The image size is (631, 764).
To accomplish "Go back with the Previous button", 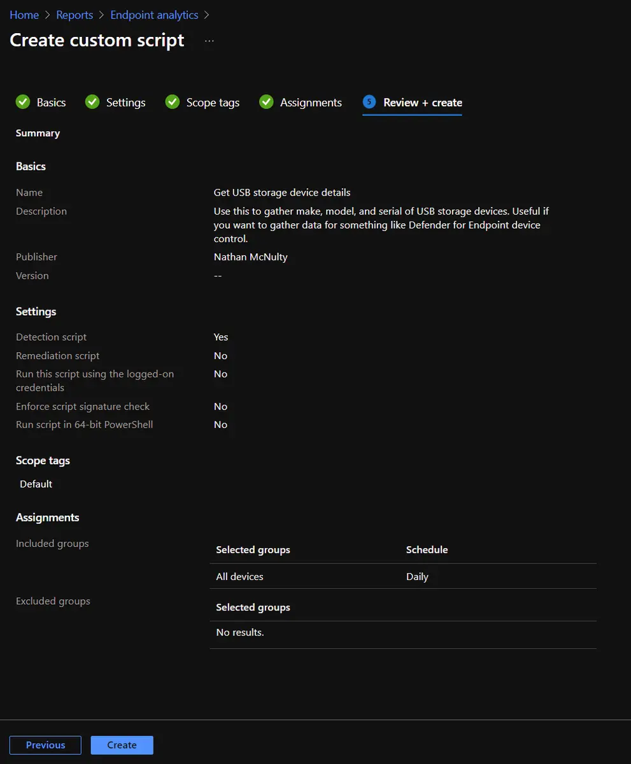I will [45, 745].
